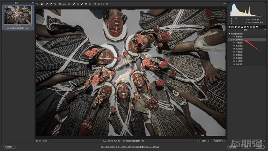
Task: Switch to the Tone Curve panel tab
Action: [x=232, y=27]
